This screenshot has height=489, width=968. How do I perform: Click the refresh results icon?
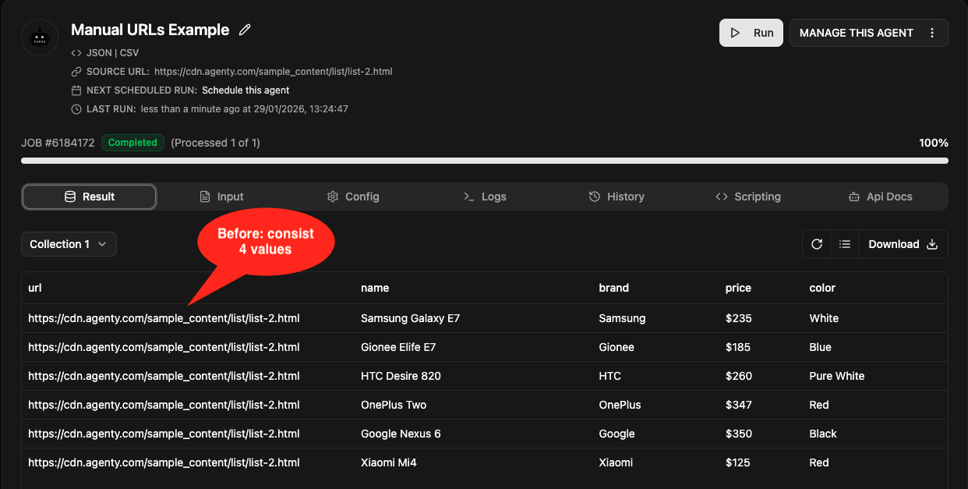[817, 244]
